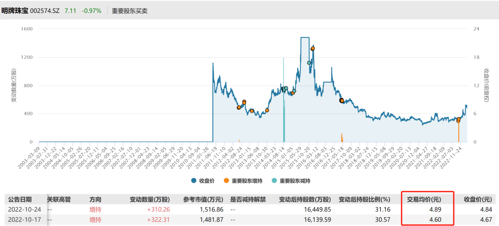Click the leftmost orange marker near 2012-04-02
Screen dimensions: 499x226
coord(239,107)
